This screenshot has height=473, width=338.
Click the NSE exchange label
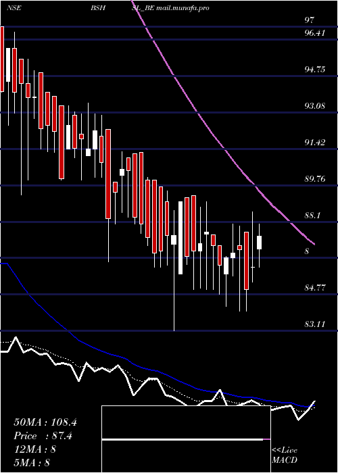point(14,8)
